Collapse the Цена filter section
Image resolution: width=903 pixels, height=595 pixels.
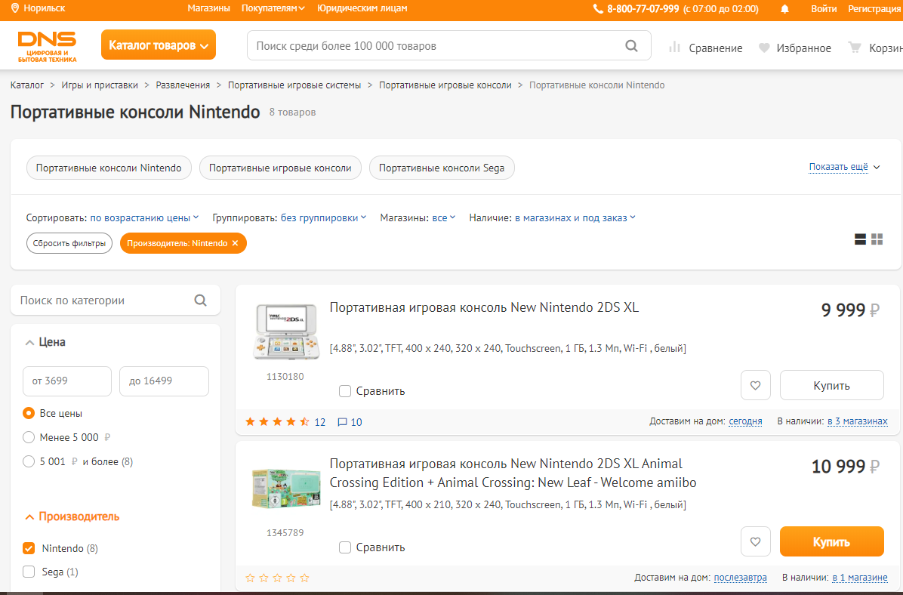click(x=45, y=342)
